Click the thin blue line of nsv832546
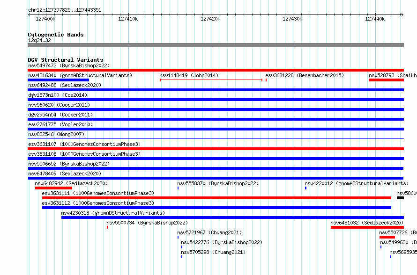 coord(216,139)
